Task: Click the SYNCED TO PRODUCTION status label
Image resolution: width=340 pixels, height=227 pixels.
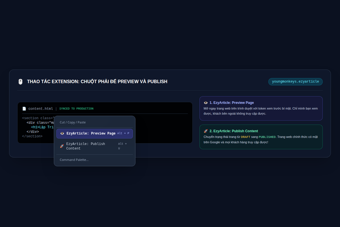Action: (76, 109)
